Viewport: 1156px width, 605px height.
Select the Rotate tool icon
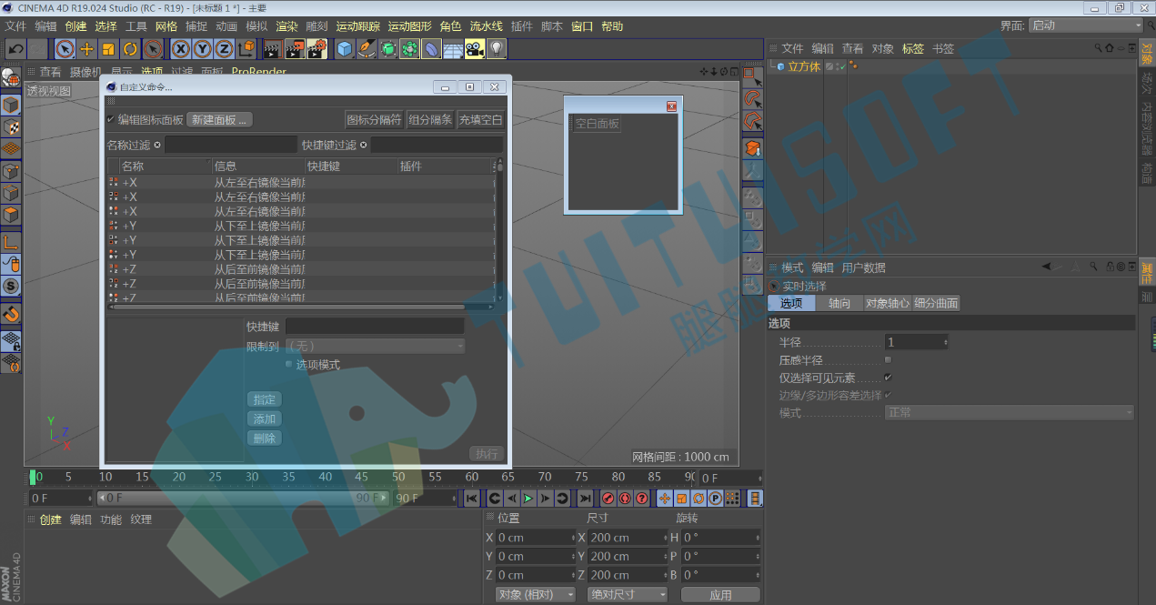[130, 48]
